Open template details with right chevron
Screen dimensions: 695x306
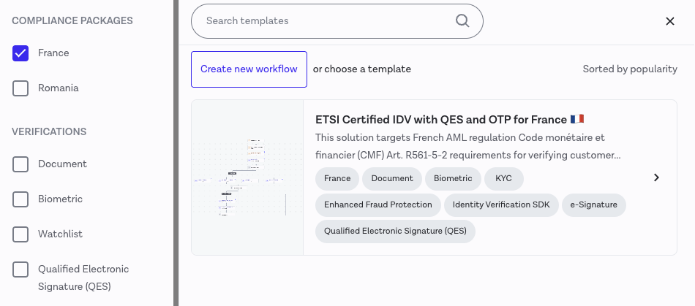click(656, 177)
